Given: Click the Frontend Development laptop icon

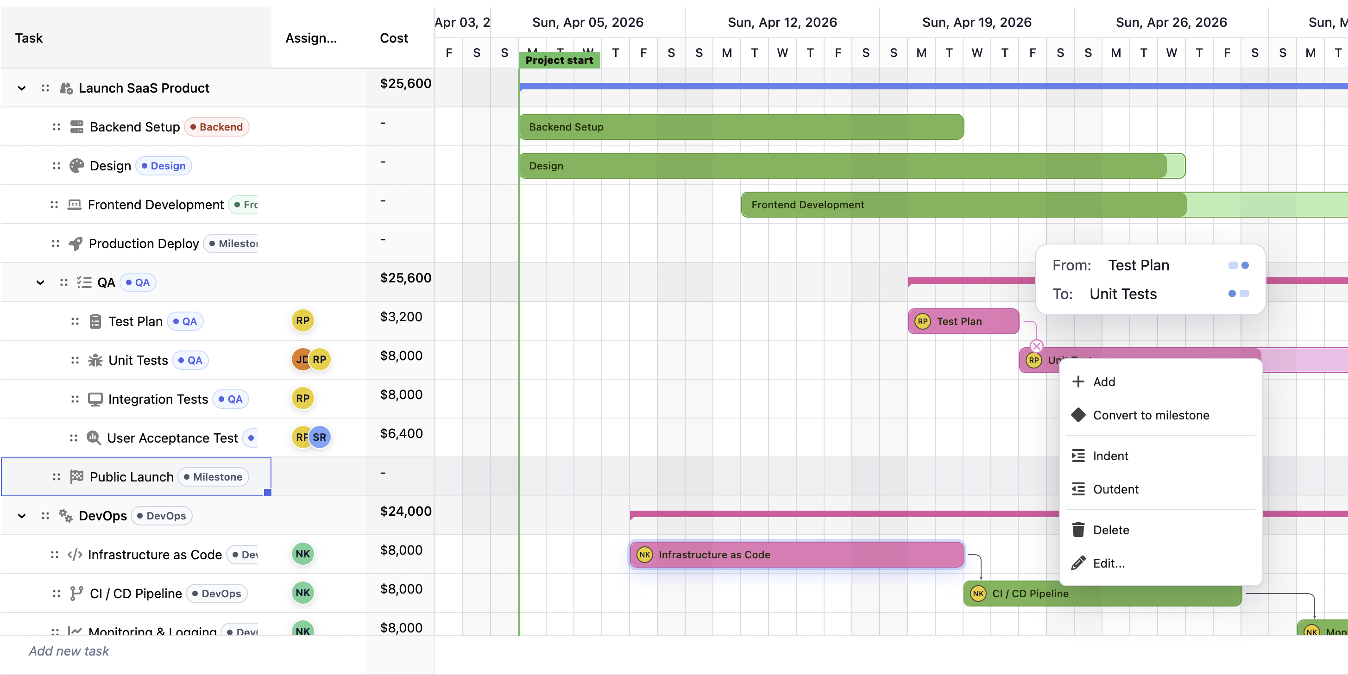Looking at the screenshot, I should coord(74,205).
